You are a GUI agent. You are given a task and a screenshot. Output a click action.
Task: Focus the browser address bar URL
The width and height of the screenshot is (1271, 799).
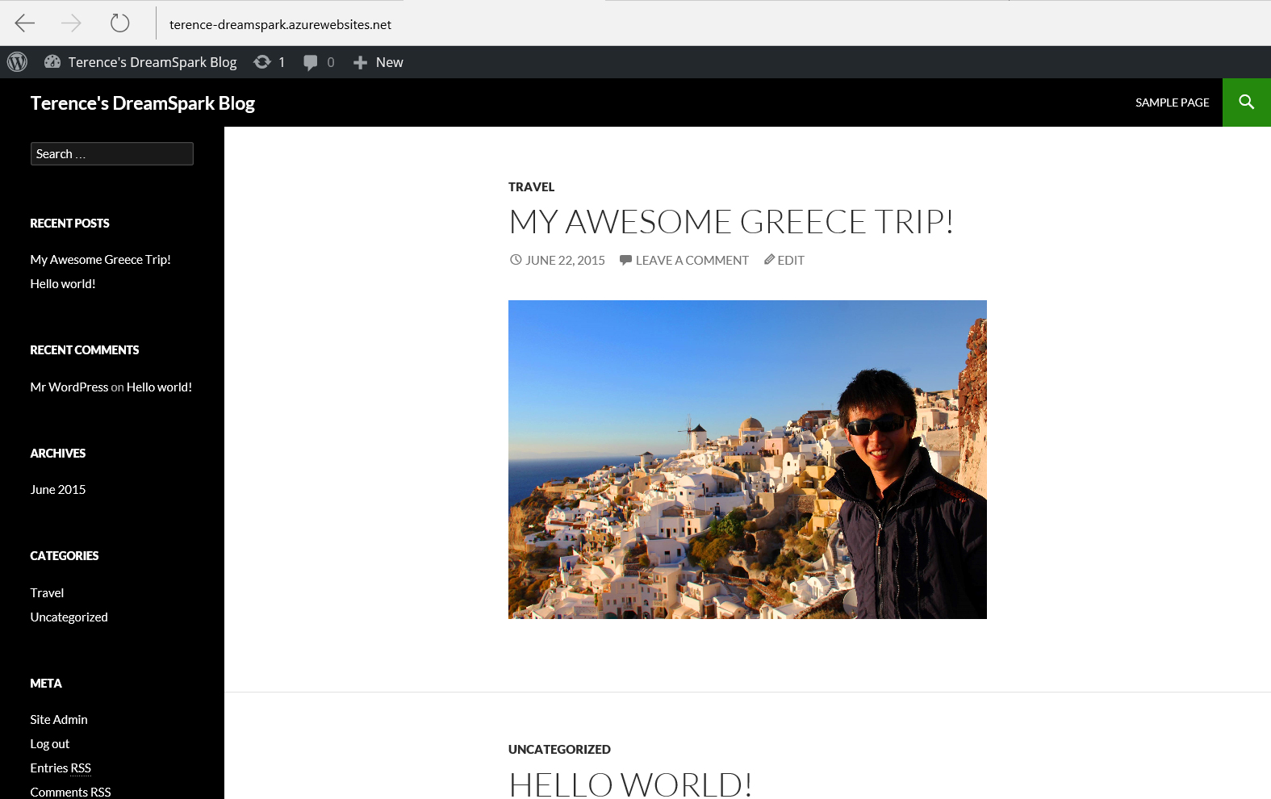(x=280, y=24)
